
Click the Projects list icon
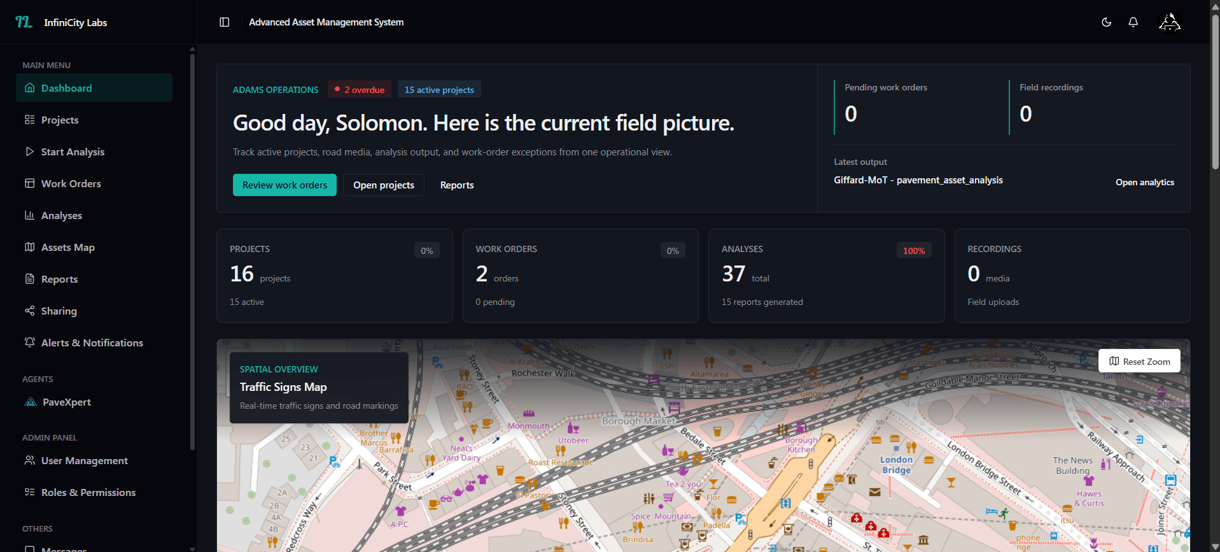pos(29,120)
